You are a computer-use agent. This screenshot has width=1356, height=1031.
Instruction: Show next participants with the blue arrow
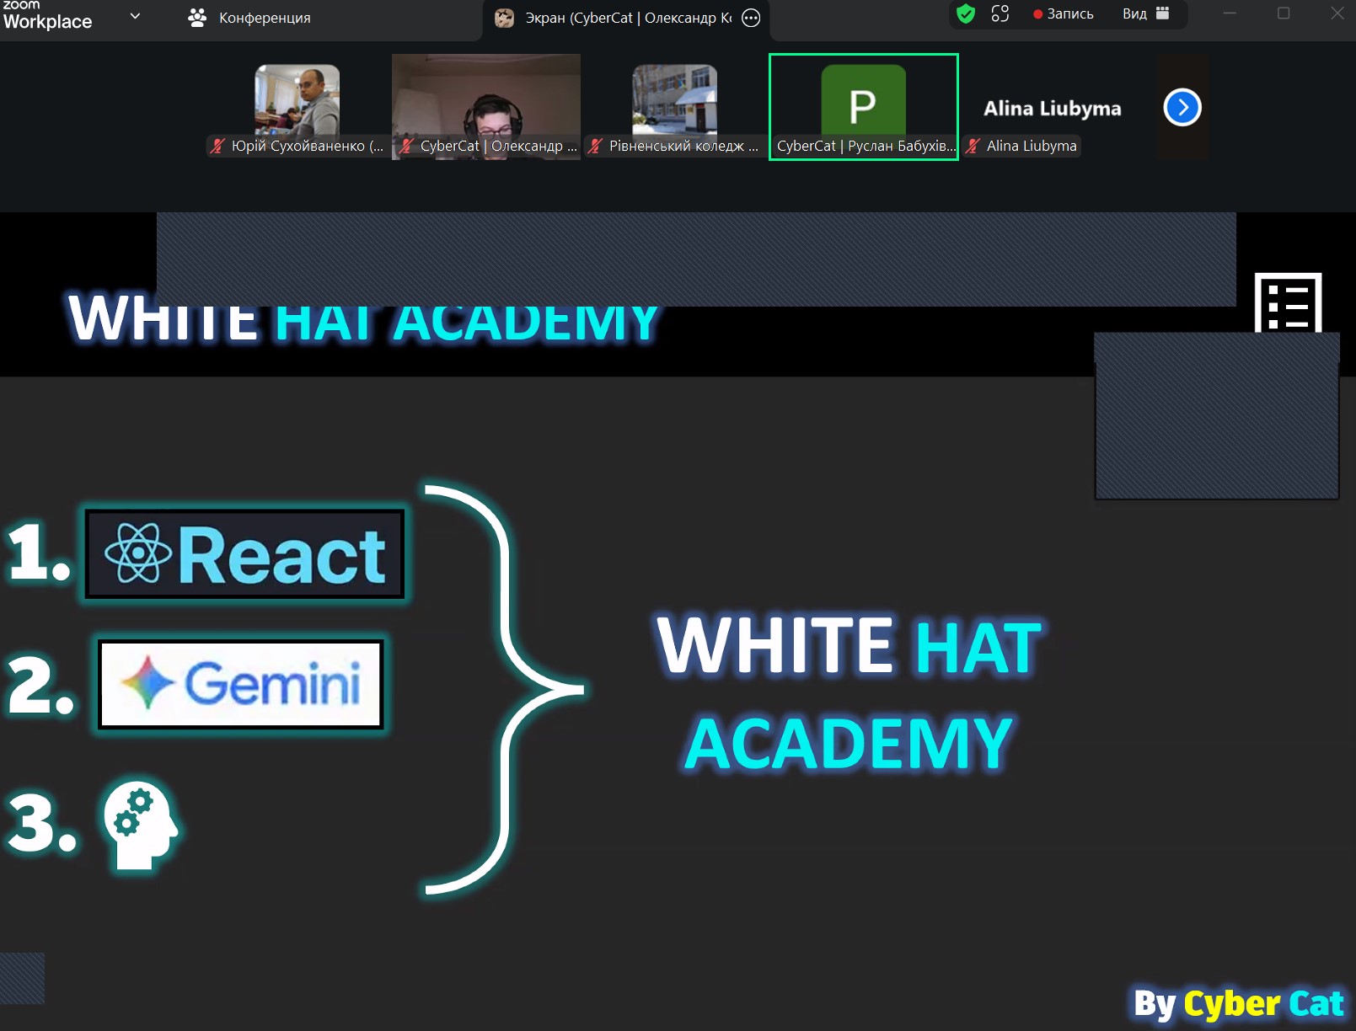[x=1182, y=107]
